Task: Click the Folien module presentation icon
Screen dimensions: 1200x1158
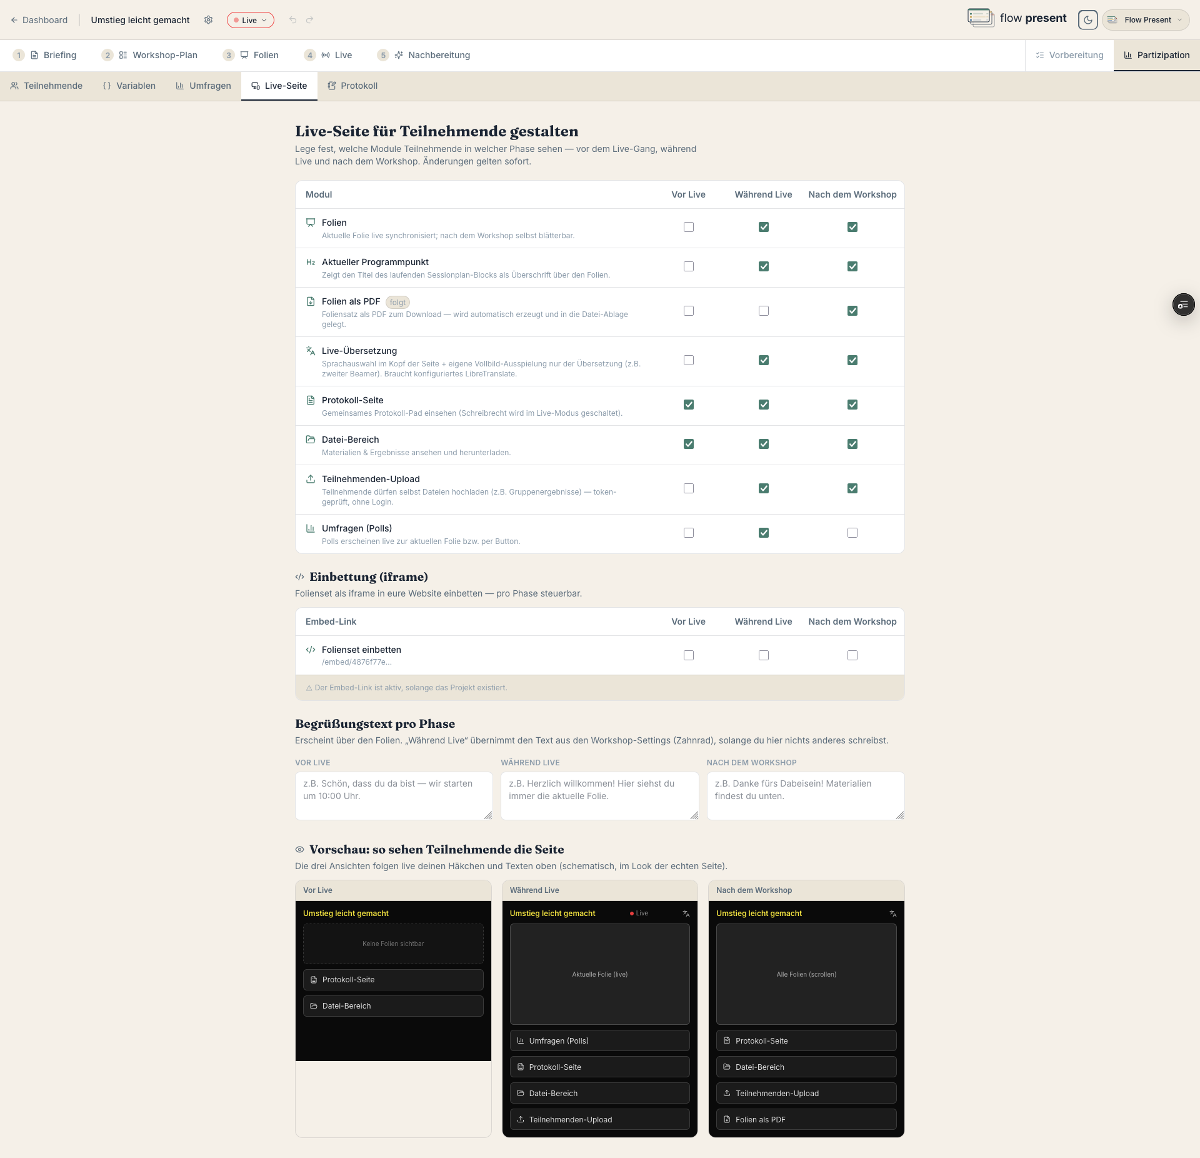Action: 311,223
